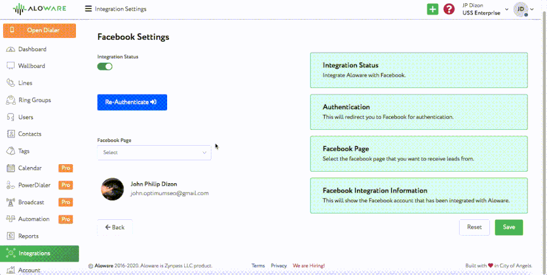This screenshot has height=275, width=547.
Task: Expand the chevron beside JD avatar
Action: [532, 10]
